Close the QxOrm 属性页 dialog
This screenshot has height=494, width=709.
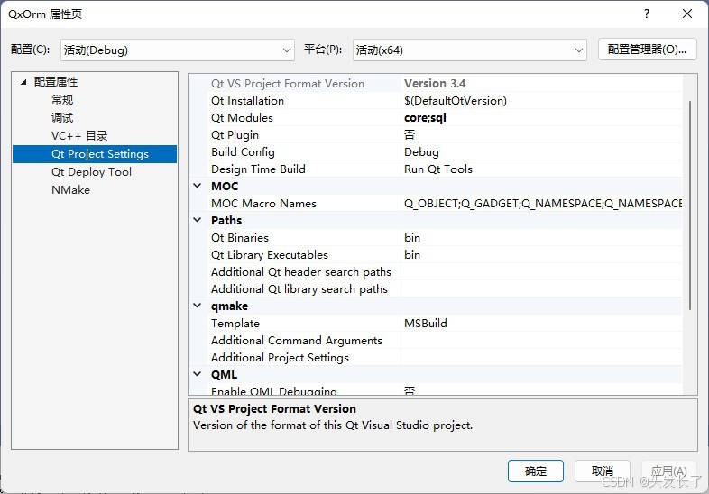click(x=687, y=14)
